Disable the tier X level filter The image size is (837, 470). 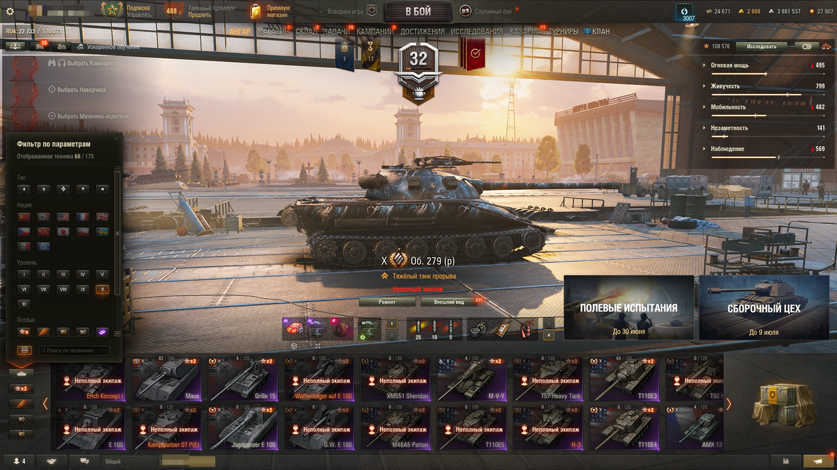(x=102, y=289)
